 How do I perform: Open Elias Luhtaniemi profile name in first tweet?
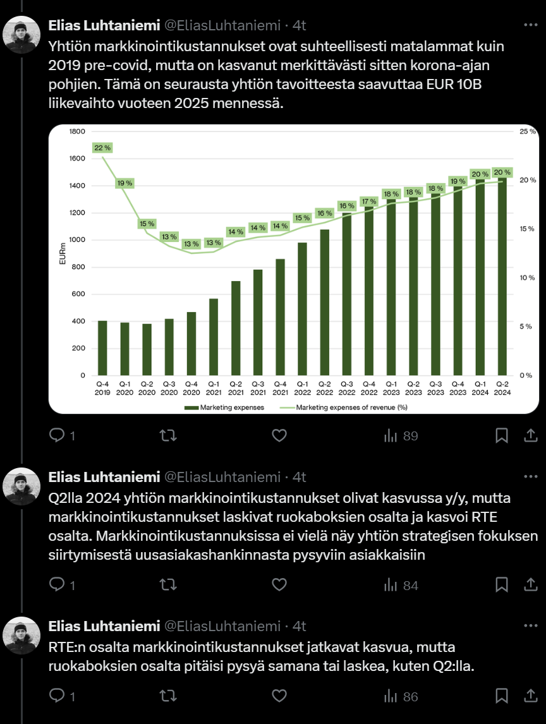coord(104,25)
